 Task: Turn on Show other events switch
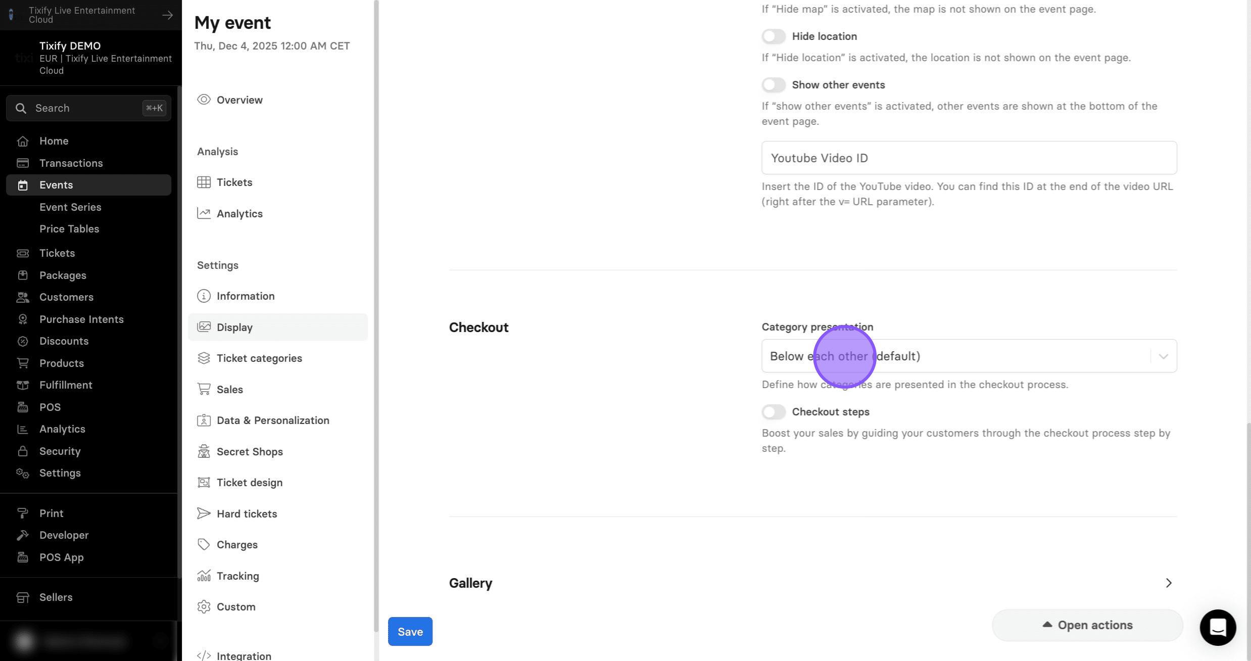pyautogui.click(x=774, y=85)
